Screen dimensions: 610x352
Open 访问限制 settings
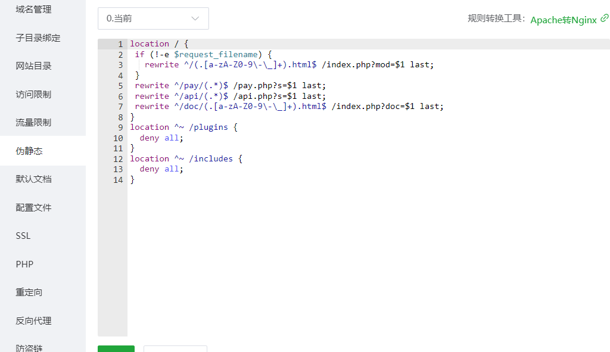[x=33, y=94]
